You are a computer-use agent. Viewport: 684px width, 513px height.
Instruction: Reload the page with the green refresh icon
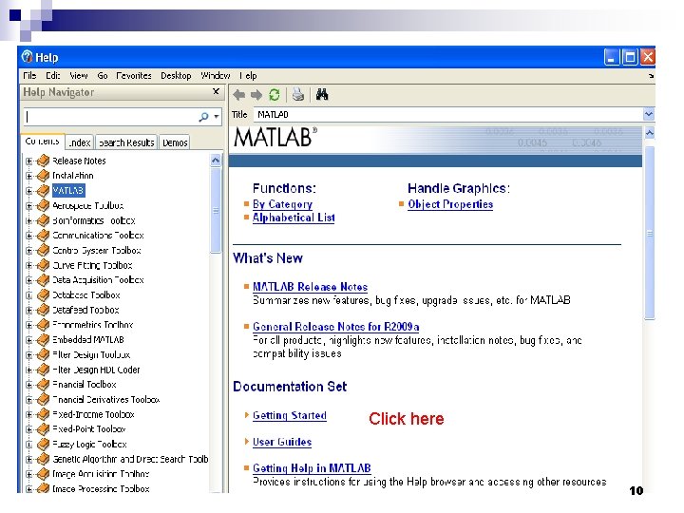[275, 95]
